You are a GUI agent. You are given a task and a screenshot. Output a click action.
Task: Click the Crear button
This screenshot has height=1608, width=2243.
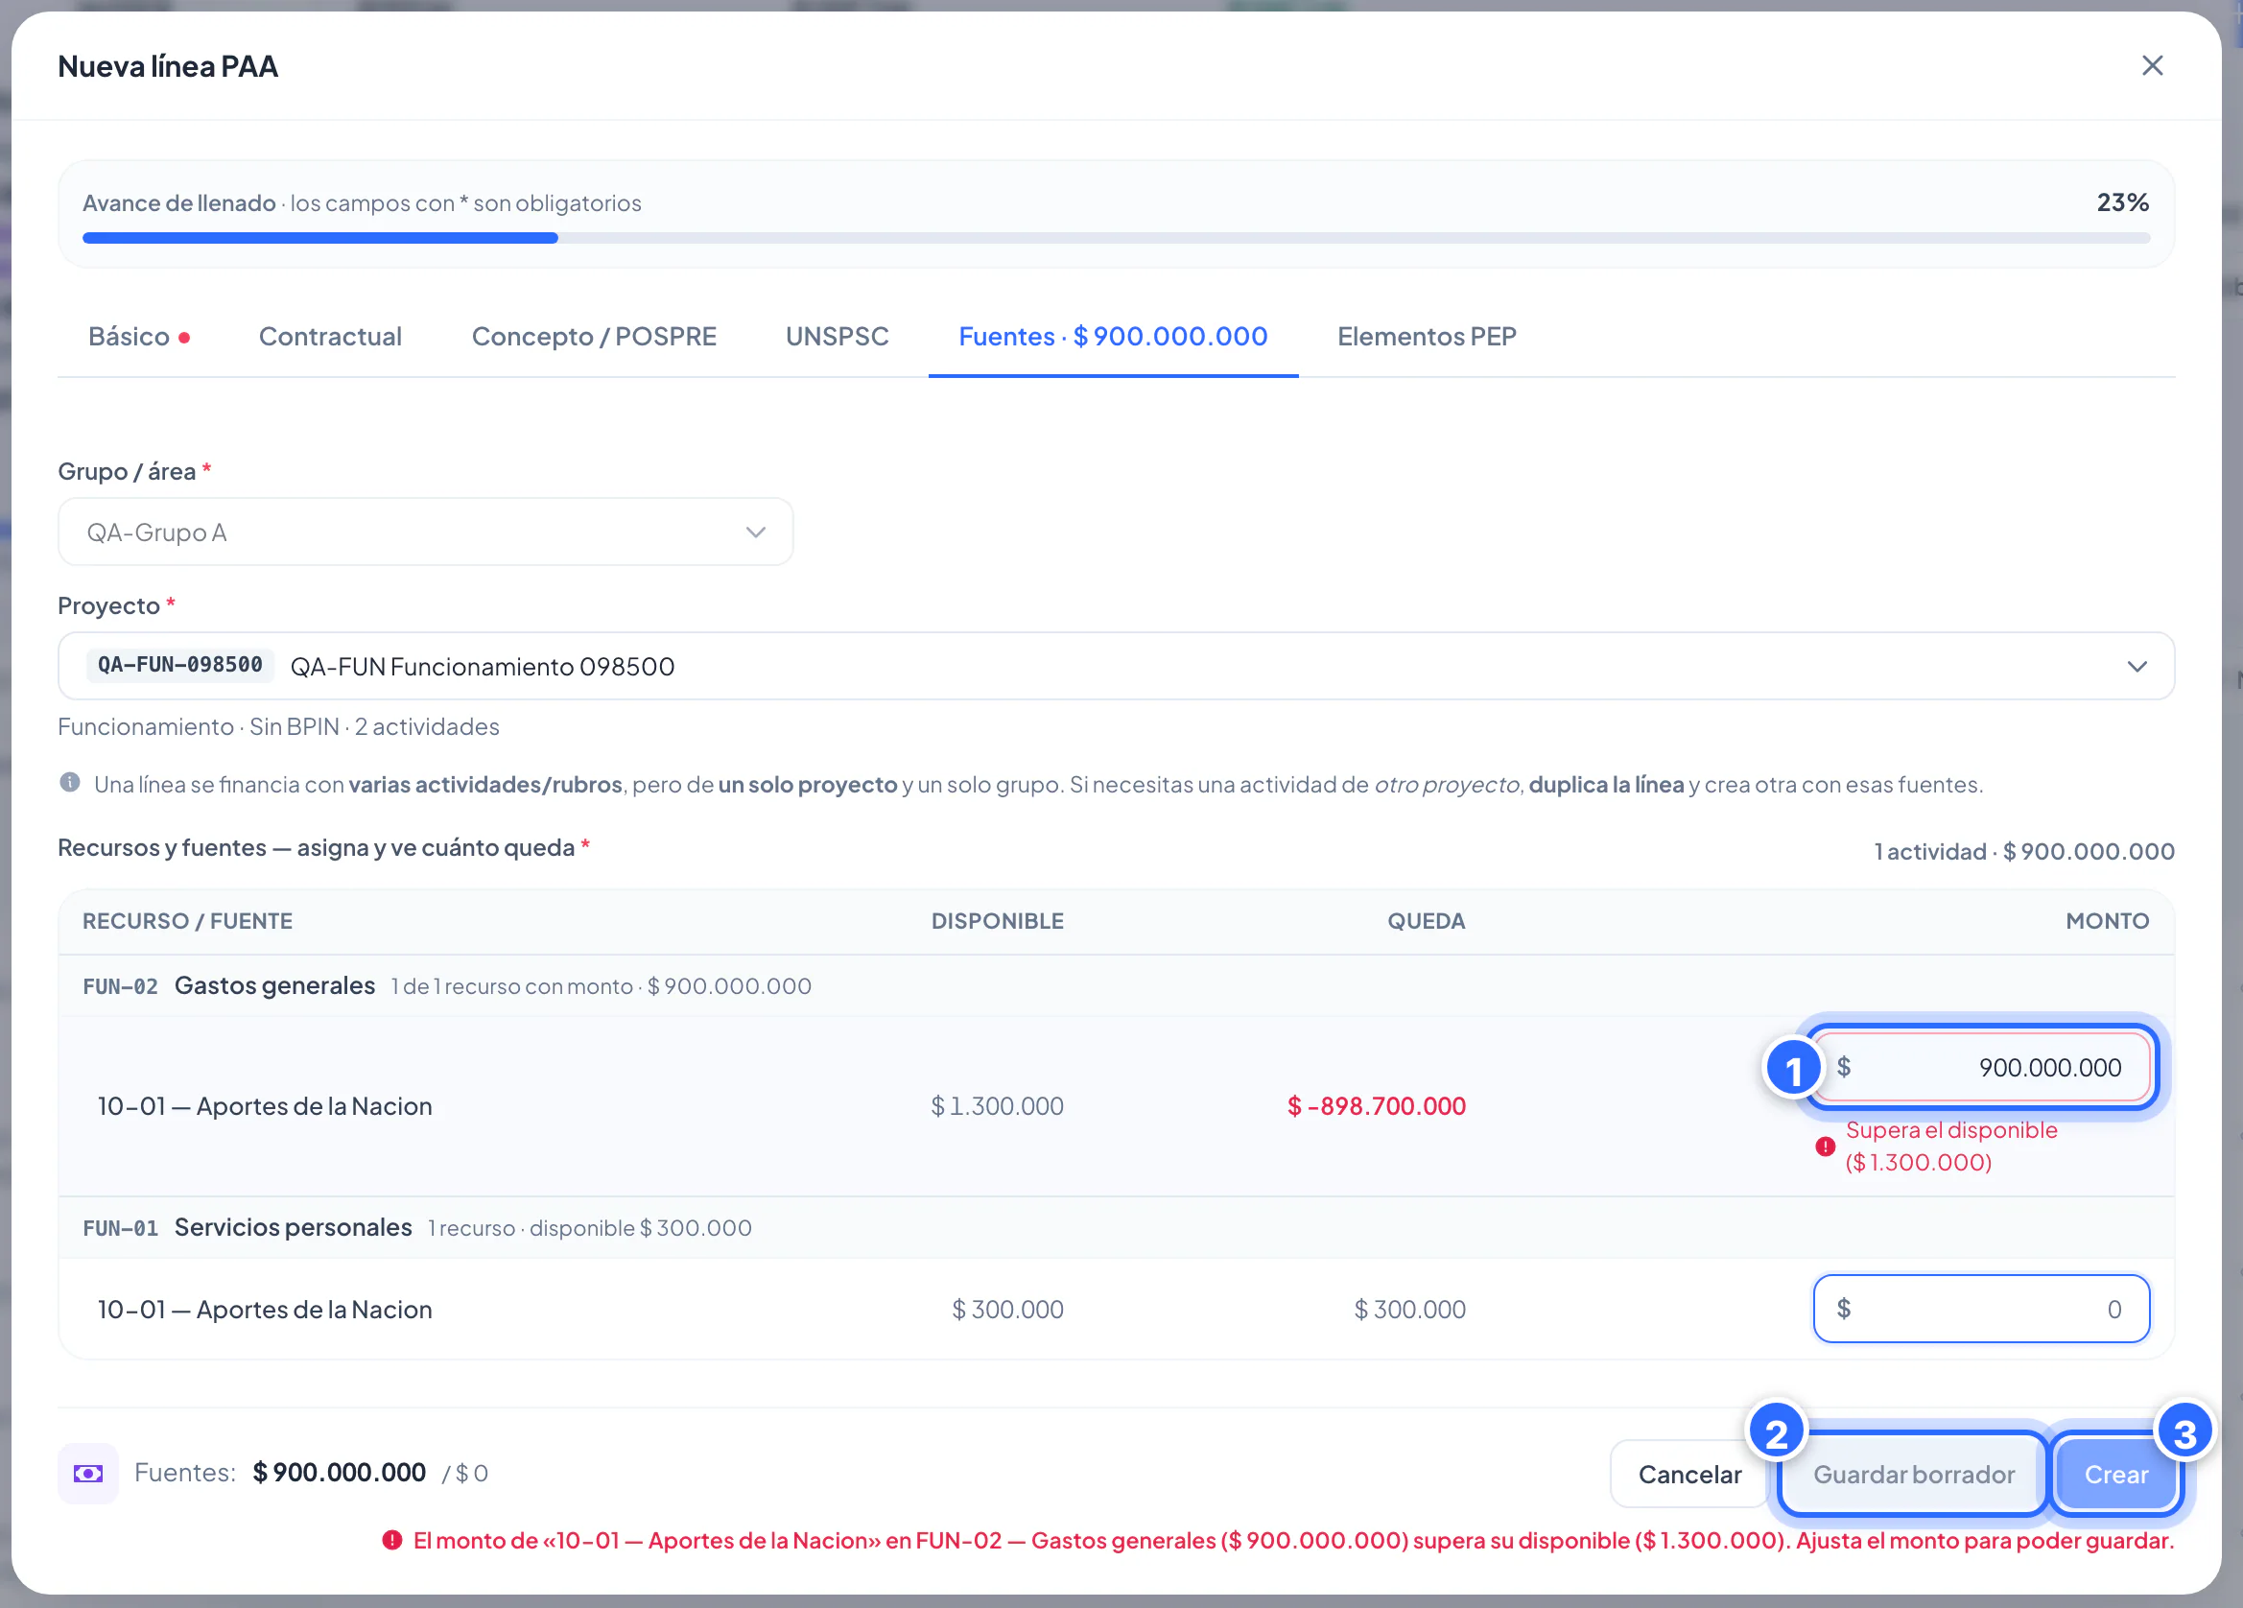pyautogui.click(x=2115, y=1474)
